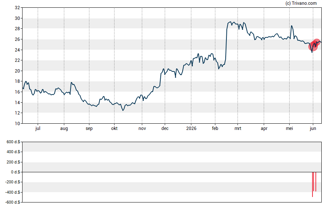Viewport: 328px width, 208px height.
Task: Click the "-600 d.$" volume axis label
Action: (13, 202)
